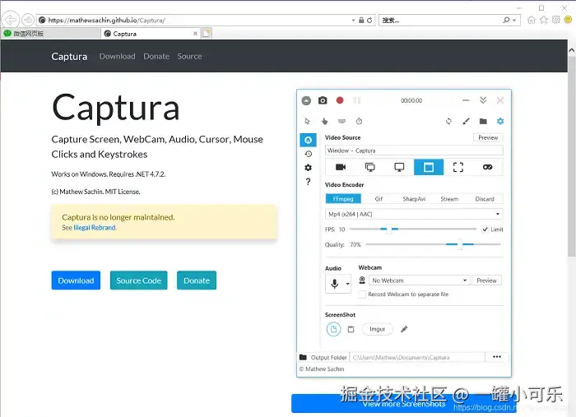Click the blue gear icon in the Captura toolbar
This screenshot has width=576, height=417.
[500, 121]
